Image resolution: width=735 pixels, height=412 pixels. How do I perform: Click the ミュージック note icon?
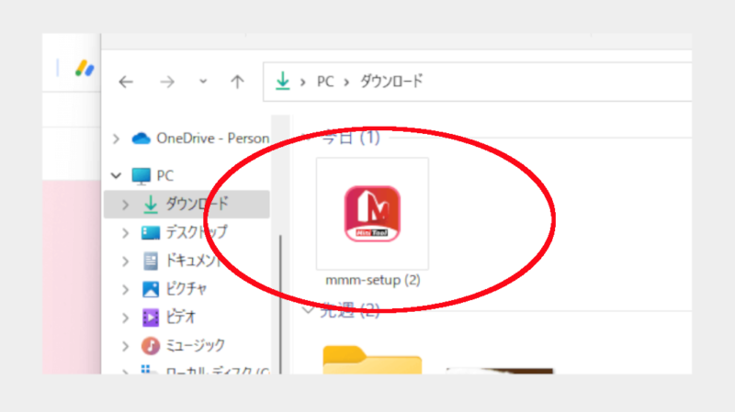151,346
